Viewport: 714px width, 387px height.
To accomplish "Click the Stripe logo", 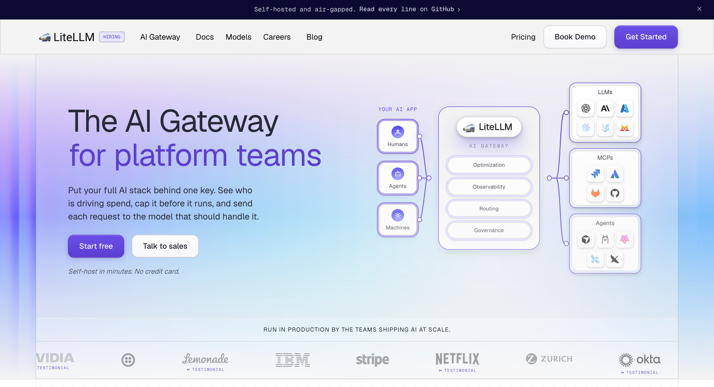I will click(372, 360).
